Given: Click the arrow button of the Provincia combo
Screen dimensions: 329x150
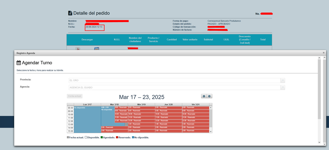Looking at the screenshot, I should tap(283, 80).
